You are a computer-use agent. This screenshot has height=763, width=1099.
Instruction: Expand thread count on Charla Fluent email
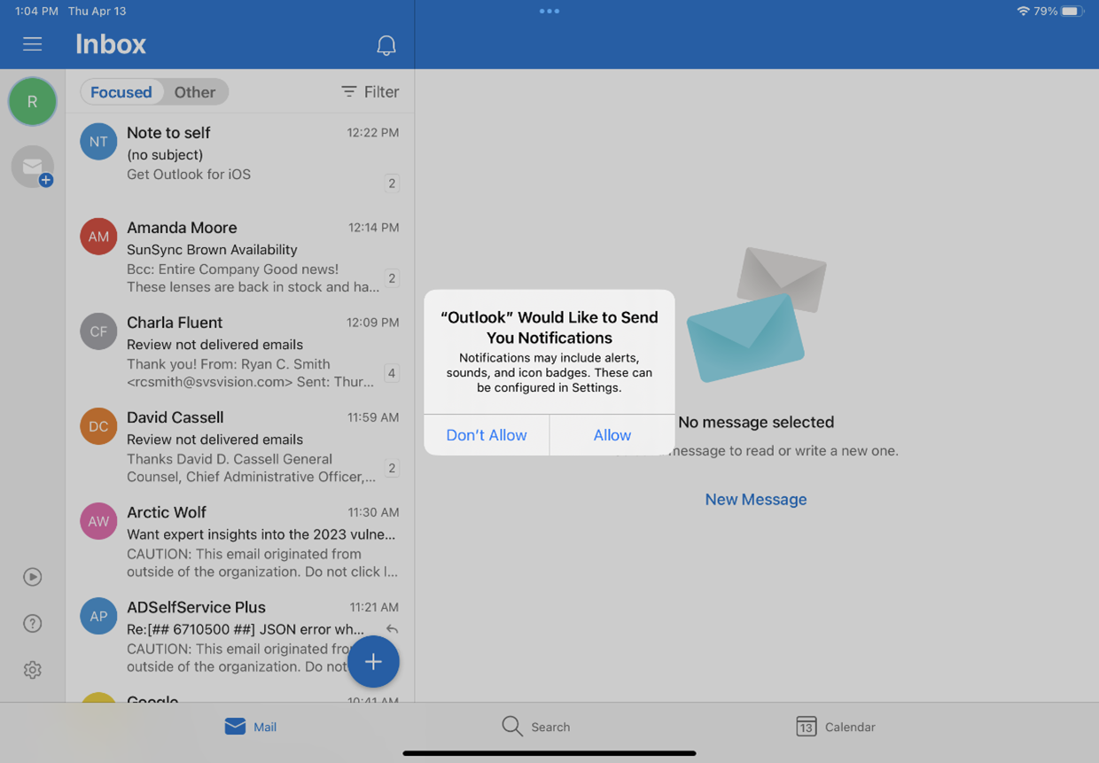(x=392, y=373)
